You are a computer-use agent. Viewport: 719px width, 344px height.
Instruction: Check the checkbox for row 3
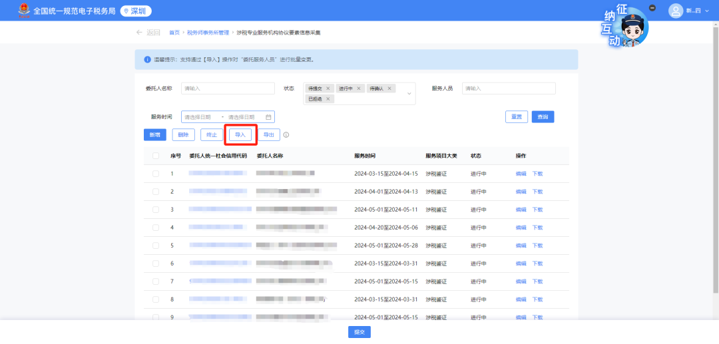click(155, 210)
